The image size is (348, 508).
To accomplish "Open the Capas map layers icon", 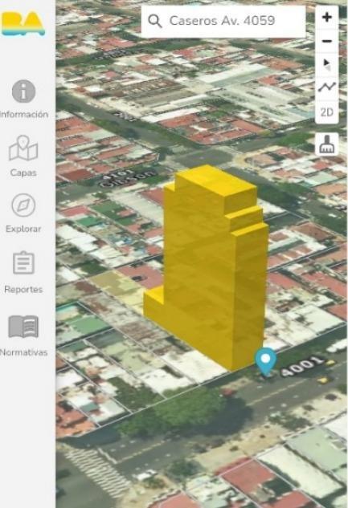I will coord(23,148).
